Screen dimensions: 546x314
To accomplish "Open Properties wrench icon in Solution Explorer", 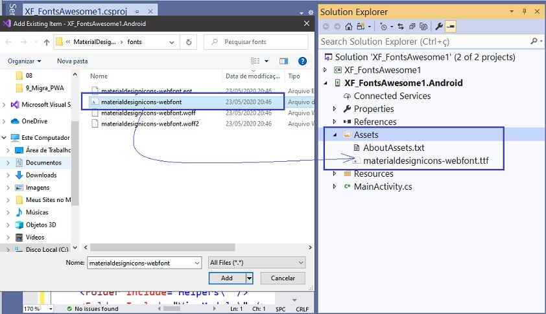I will click(x=439, y=27).
